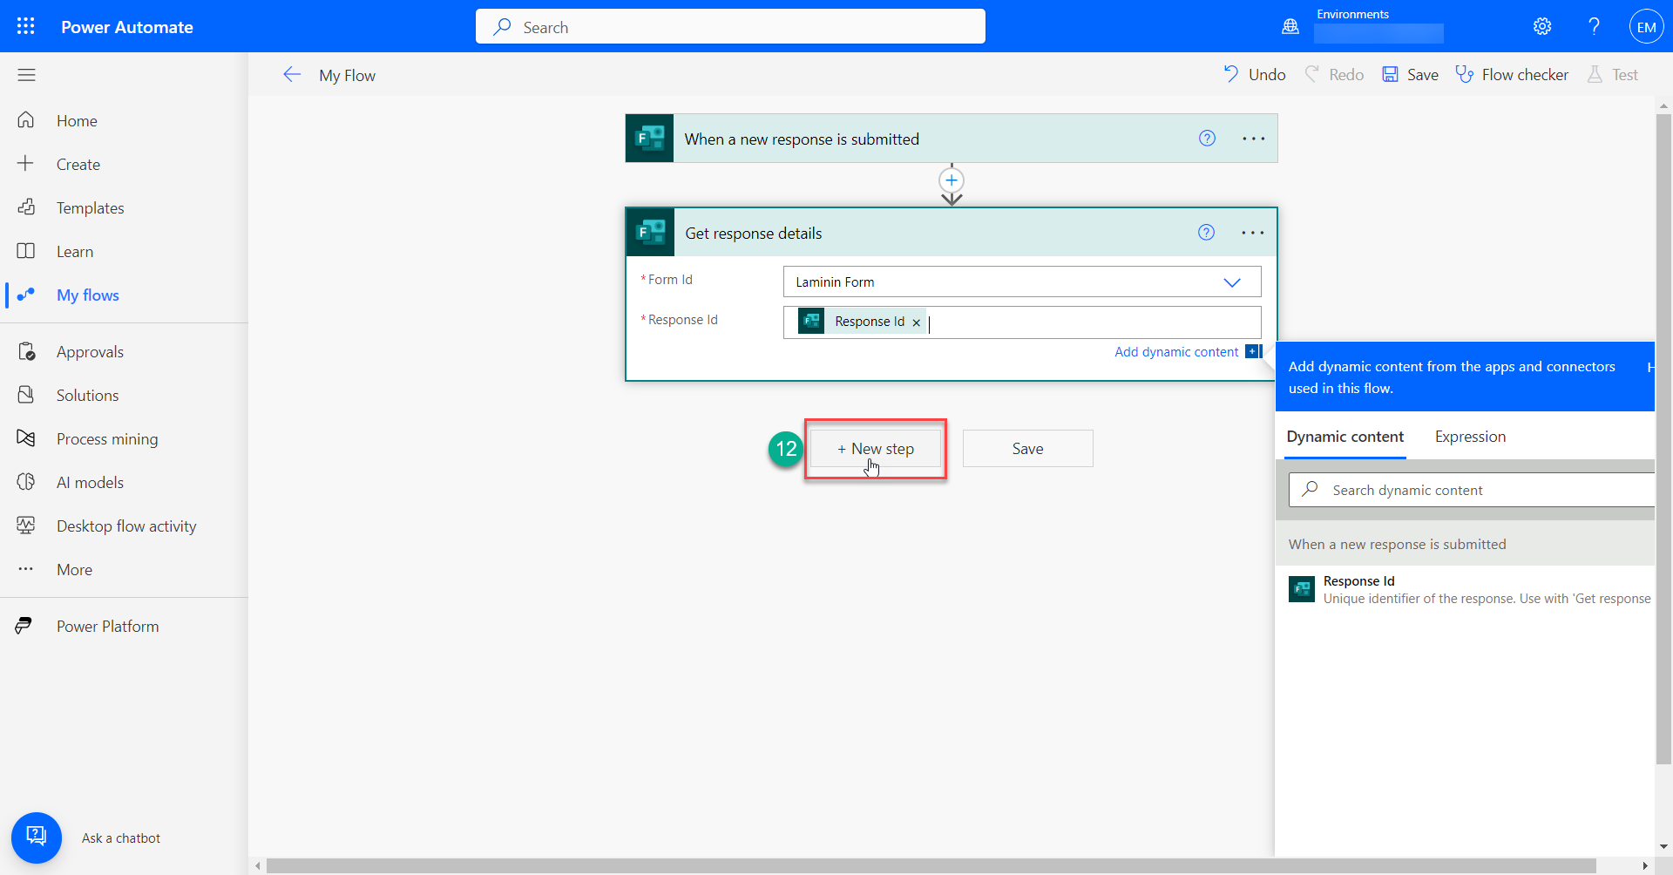Open the app launcher waffle icon

(26, 26)
